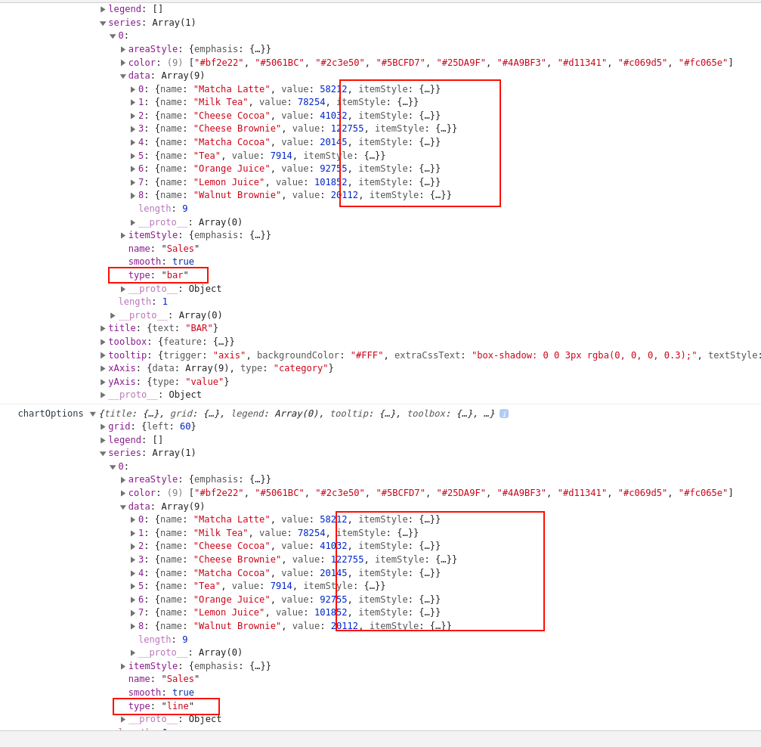Expand the itemStyle emphasis object
Image resolution: width=761 pixels, height=747 pixels.
(122, 234)
